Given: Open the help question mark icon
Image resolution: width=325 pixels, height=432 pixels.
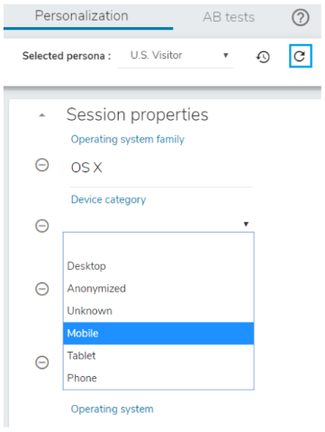Looking at the screenshot, I should point(301,17).
